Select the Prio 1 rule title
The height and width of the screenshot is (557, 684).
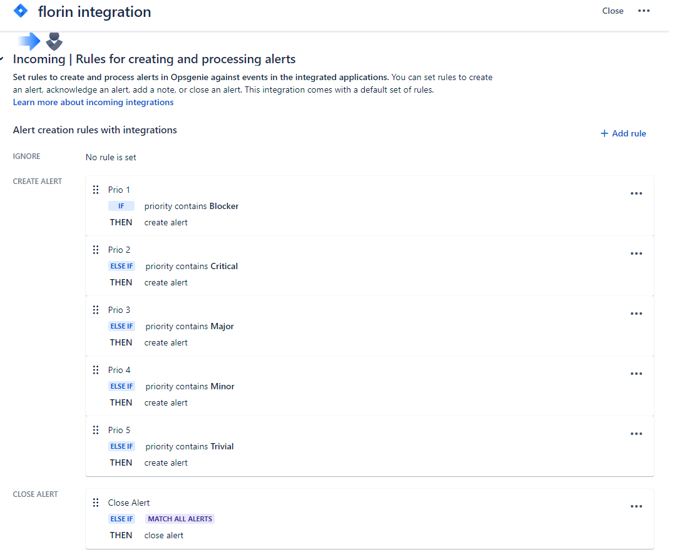119,190
